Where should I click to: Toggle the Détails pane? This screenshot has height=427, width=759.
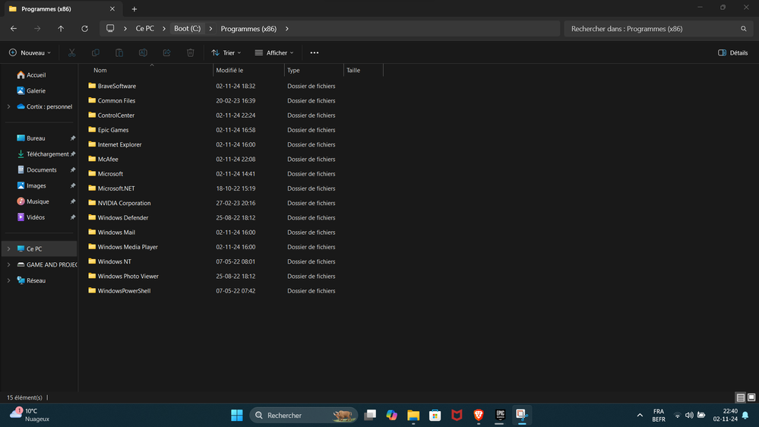tap(733, 53)
